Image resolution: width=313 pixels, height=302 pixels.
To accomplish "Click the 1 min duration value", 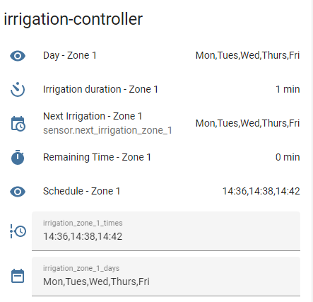I will (x=288, y=89).
